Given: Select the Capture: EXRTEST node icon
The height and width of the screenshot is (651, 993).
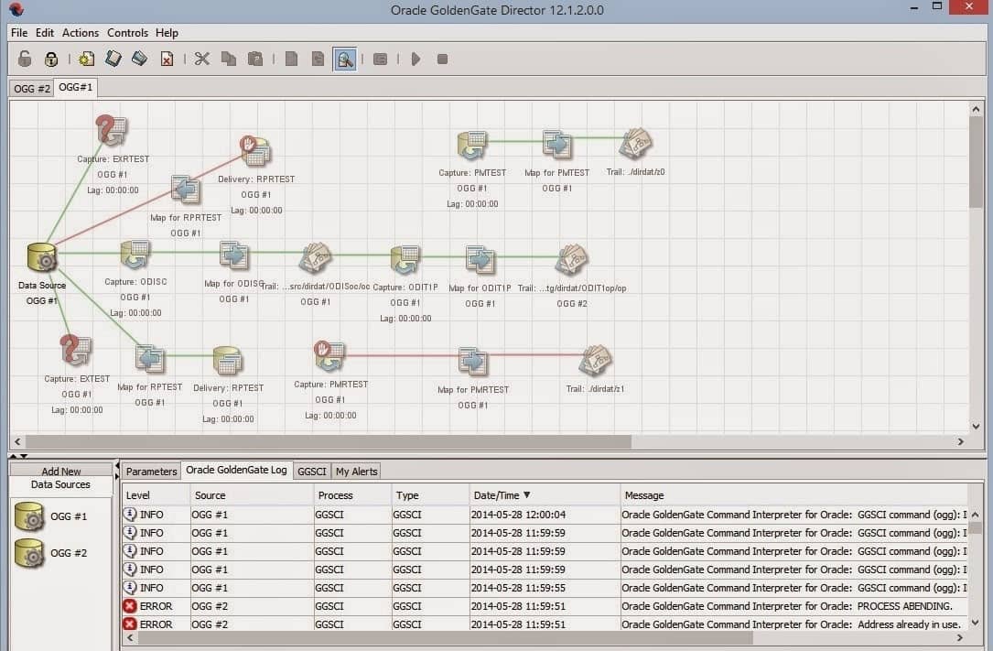Looking at the screenshot, I should [112, 131].
